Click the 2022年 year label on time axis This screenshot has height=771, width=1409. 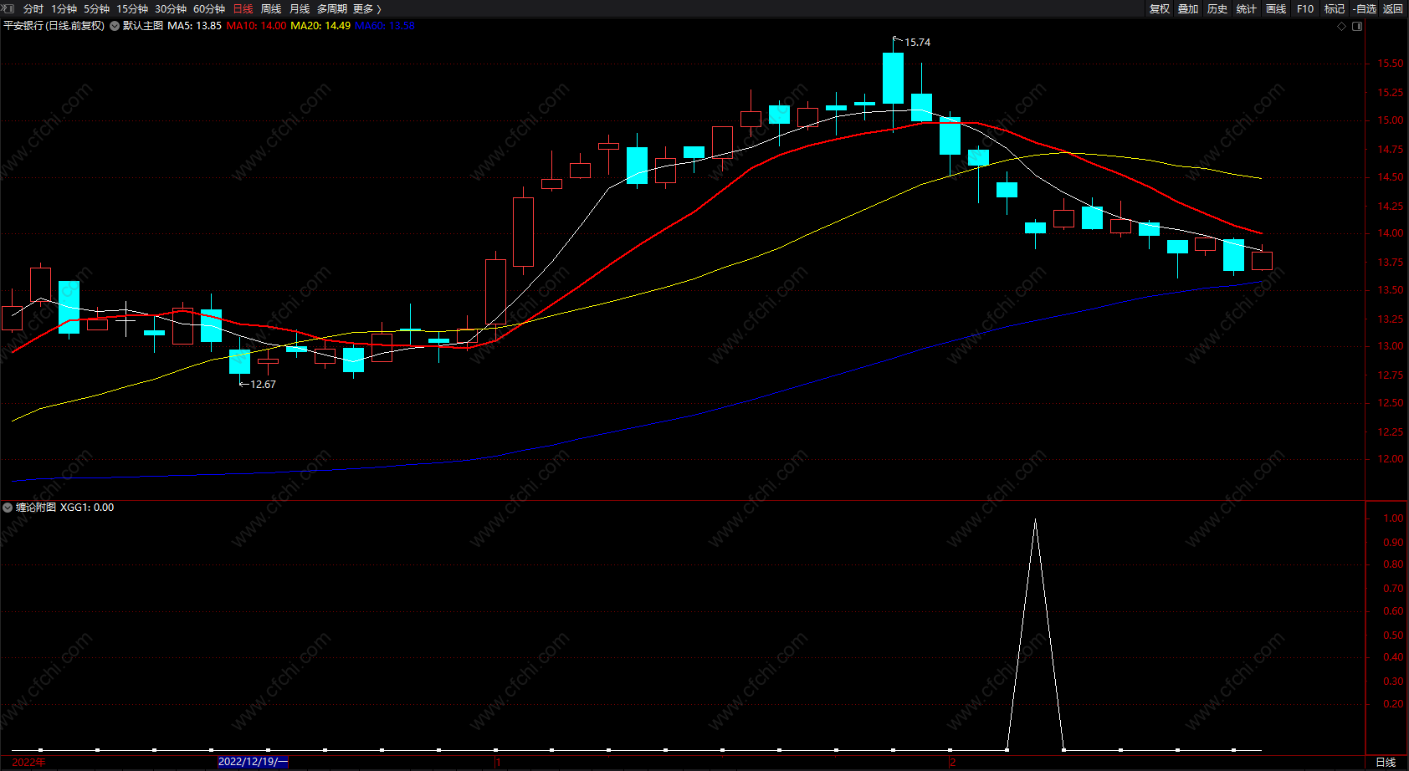tap(29, 762)
